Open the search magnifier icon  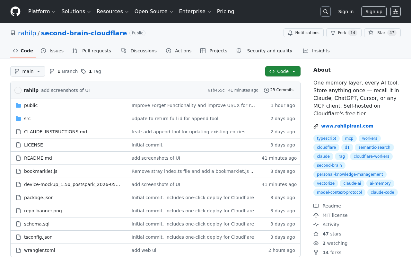coord(326,12)
